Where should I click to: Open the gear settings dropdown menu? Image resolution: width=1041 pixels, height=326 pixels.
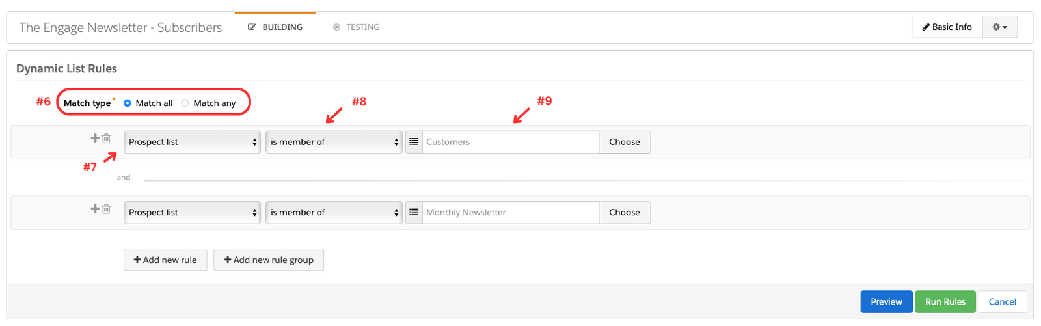click(x=999, y=27)
